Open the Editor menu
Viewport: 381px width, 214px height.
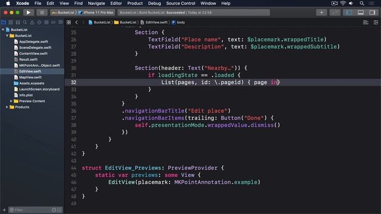pos(116,4)
